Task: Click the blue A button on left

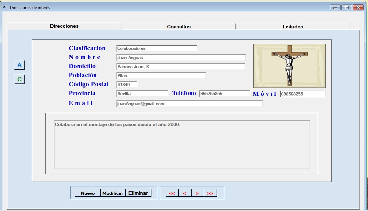Action: pyautogui.click(x=19, y=65)
